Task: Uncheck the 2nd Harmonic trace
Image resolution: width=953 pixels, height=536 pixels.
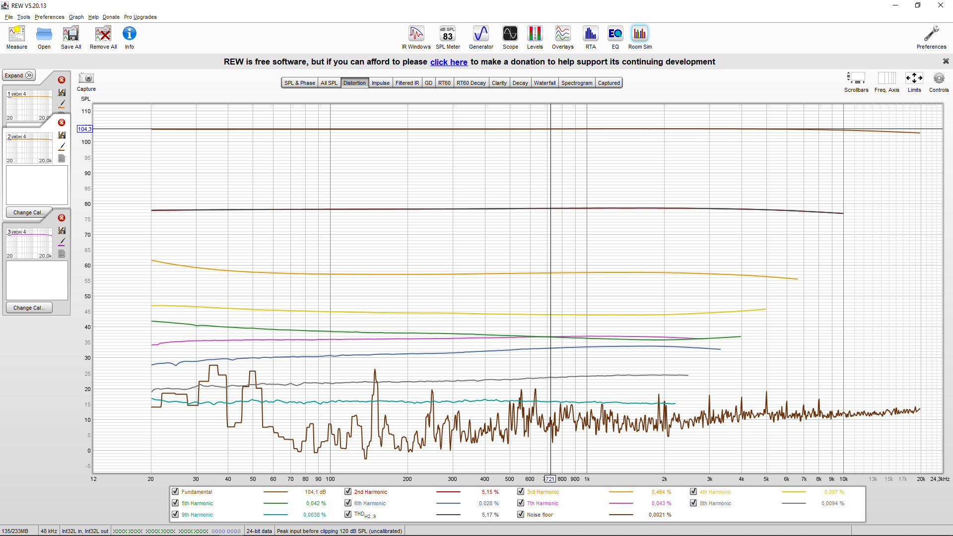Action: pyautogui.click(x=348, y=491)
